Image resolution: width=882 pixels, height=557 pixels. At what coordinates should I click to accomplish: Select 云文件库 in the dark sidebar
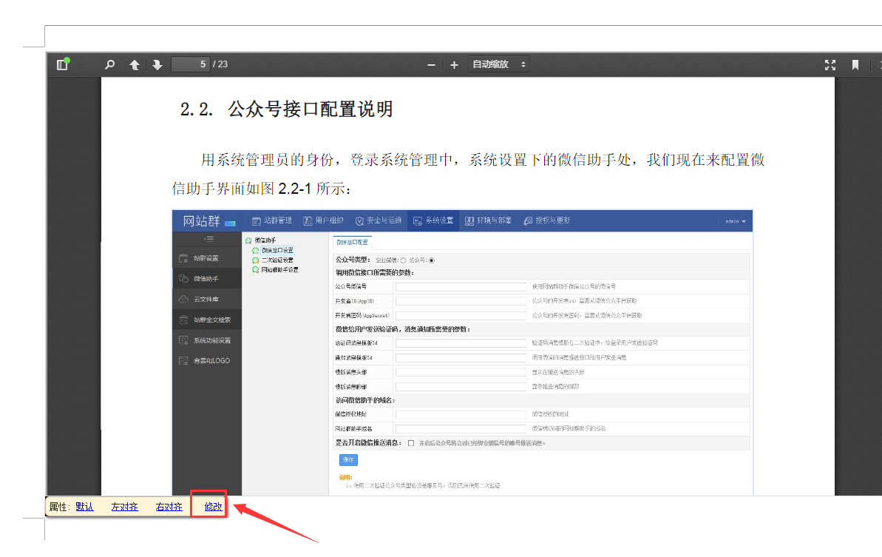207,300
